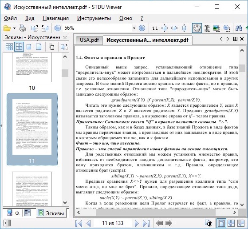Select the Эскизы sidebar tab
248x229 pixels.
(51, 213)
